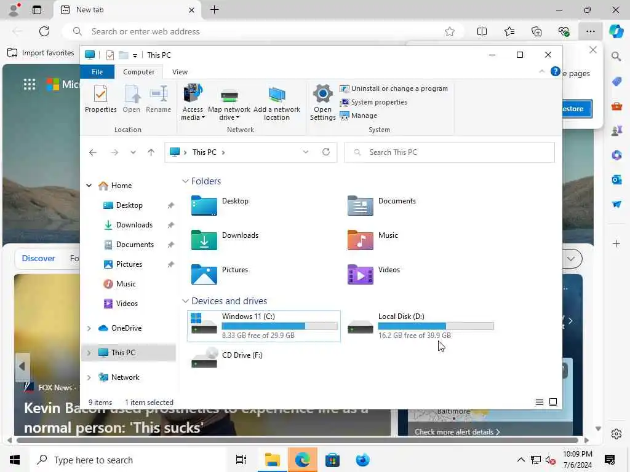Collapse the ribbon with the caret

[541, 71]
